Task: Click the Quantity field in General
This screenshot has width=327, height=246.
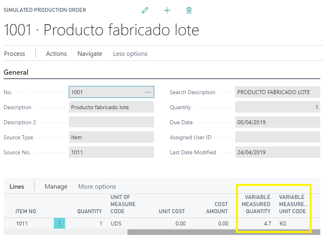Action: [x=278, y=107]
